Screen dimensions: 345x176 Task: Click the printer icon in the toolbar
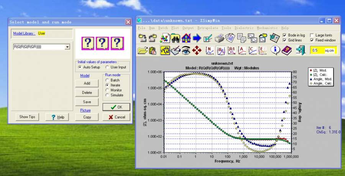coord(219,38)
